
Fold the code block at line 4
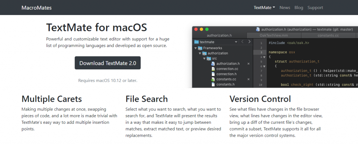264,57
